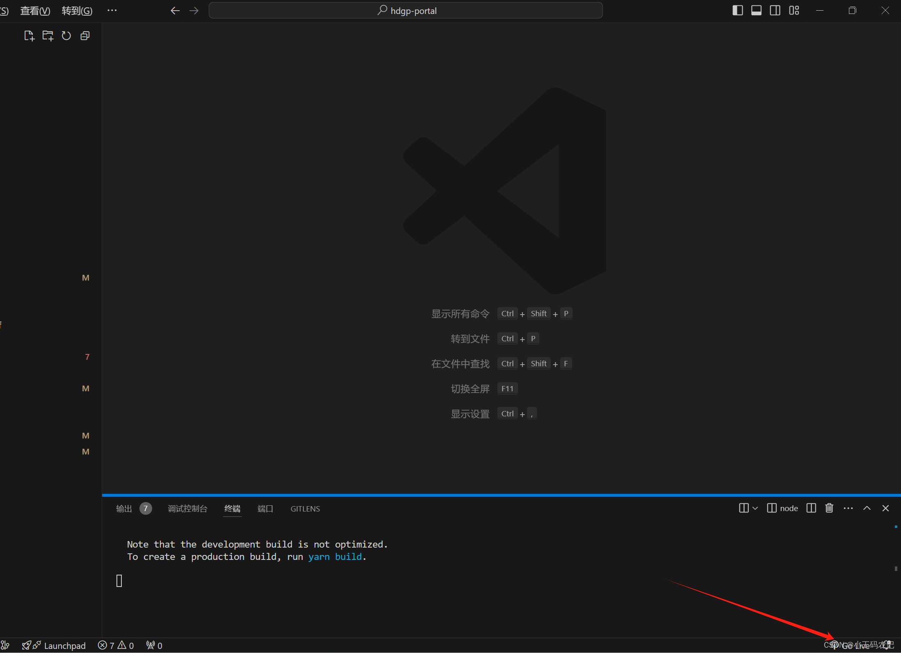This screenshot has width=901, height=653.
Task: Switch to the 输出 panel tab
Action: (124, 509)
